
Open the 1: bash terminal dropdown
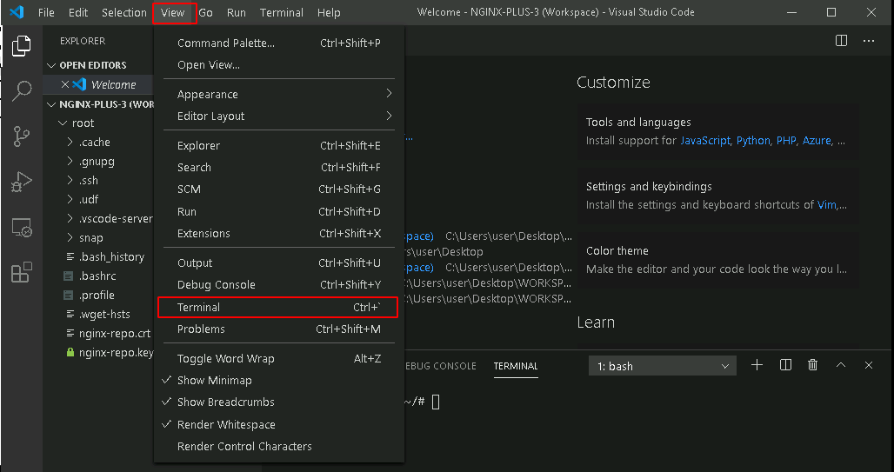663,366
